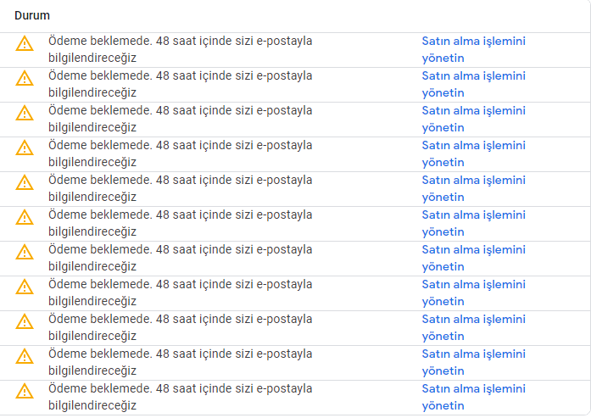Click the manage purchase link in tenth row
591x418 pixels.
473,362
